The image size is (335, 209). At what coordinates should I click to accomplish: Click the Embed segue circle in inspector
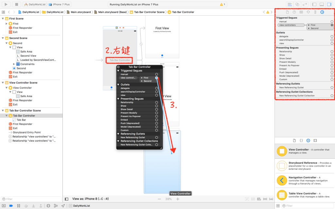[x=332, y=69]
